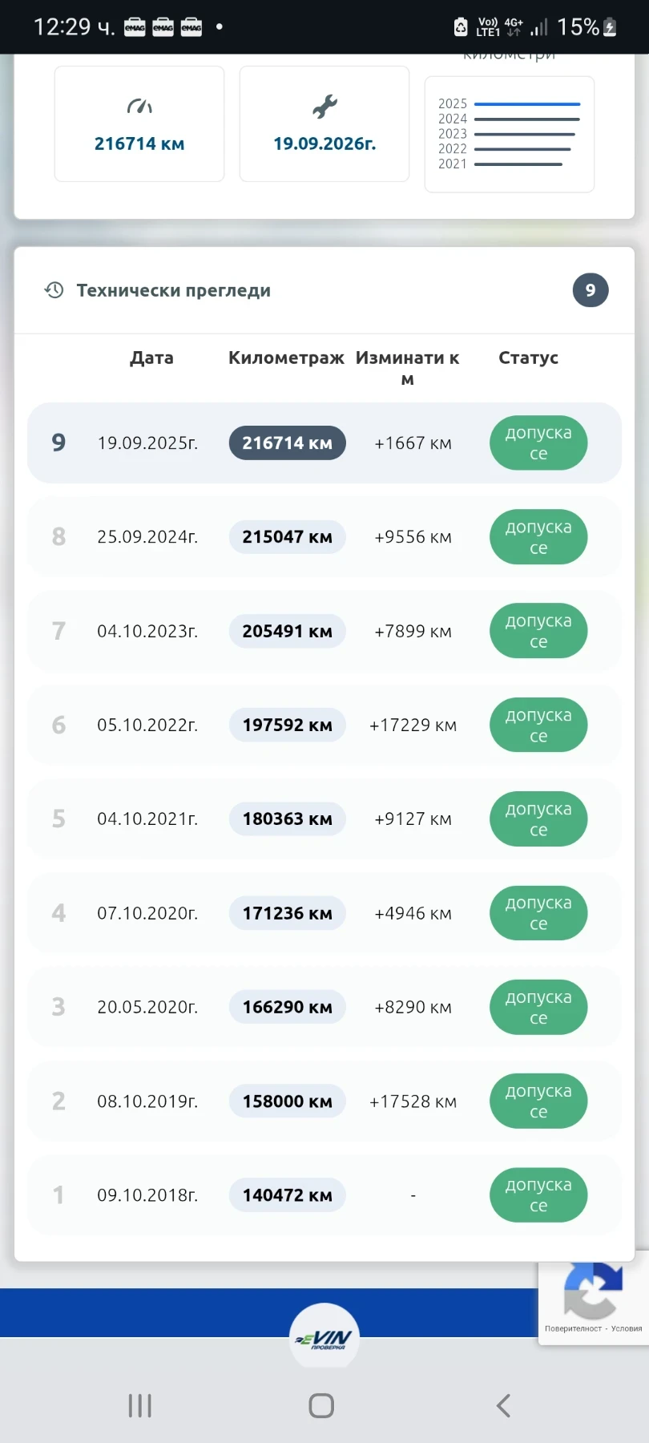Tap the 197592 км mileage pill
Image resolution: width=649 pixels, height=1443 pixels.
tap(287, 726)
